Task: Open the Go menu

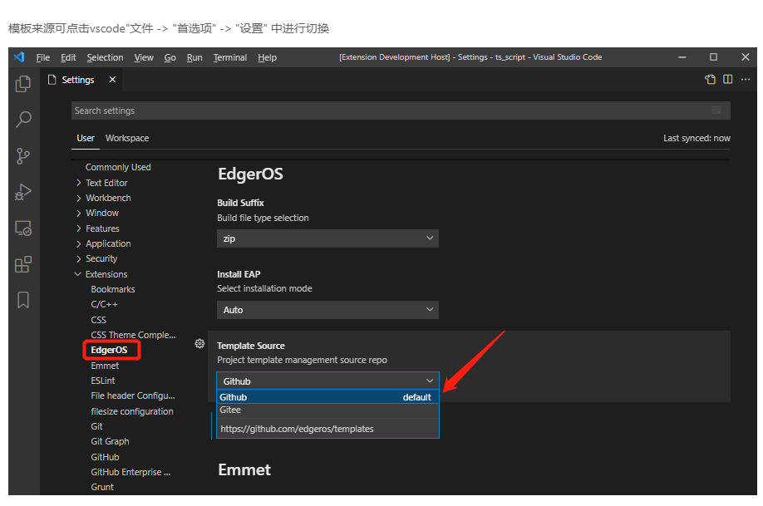Action: [170, 57]
